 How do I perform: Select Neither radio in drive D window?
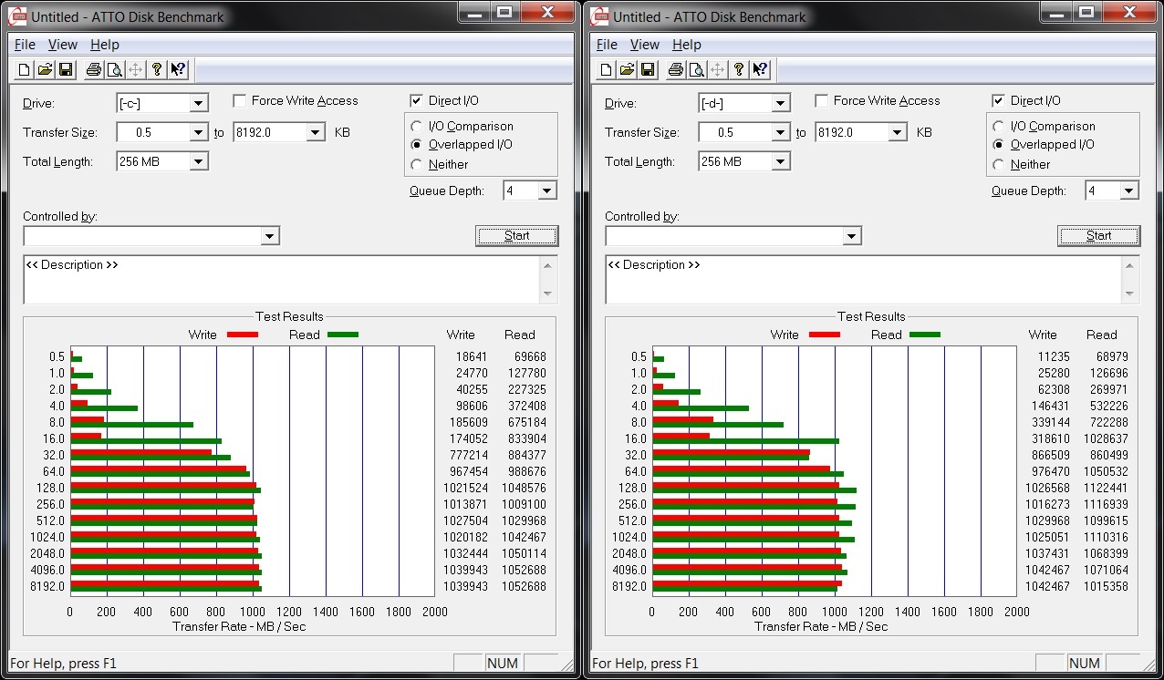click(999, 165)
